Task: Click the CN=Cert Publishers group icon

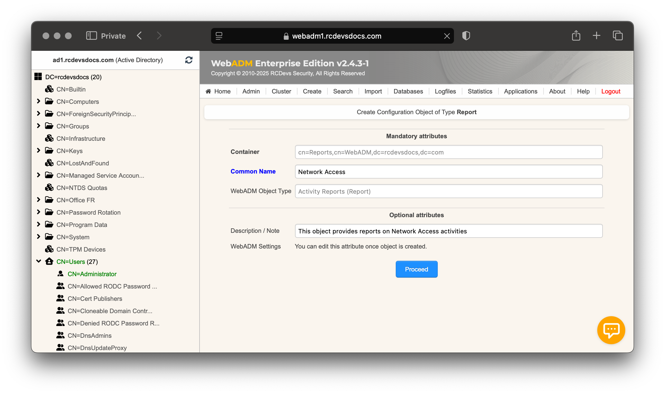Action: pyautogui.click(x=60, y=298)
